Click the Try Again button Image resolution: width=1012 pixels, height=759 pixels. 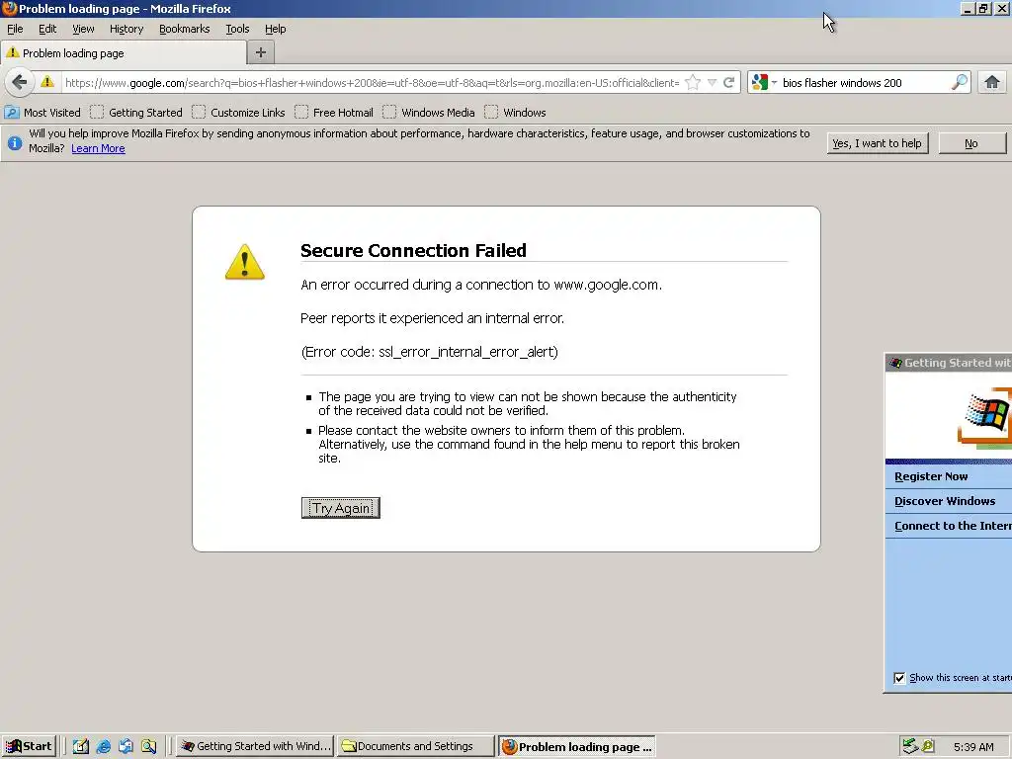(340, 508)
